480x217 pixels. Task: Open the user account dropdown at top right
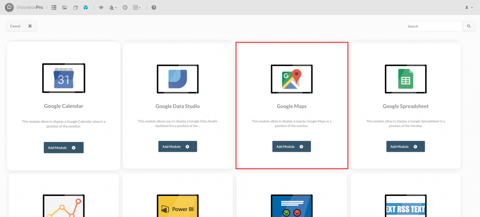pos(469,7)
